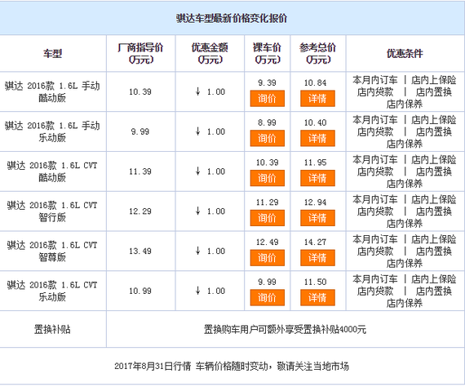Click text 置换购车用户可额外享受置换补贴4000元
This screenshot has height=387, width=465.
click(285, 329)
